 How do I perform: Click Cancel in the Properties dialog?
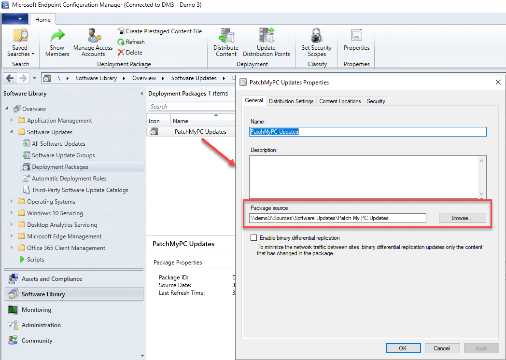(x=442, y=348)
